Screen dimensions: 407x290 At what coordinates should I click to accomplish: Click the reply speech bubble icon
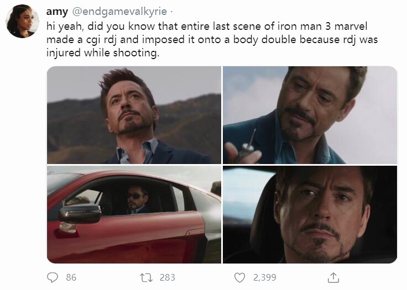click(x=54, y=277)
